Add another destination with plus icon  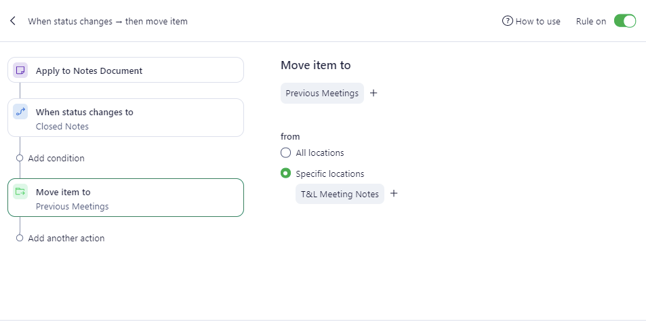tap(374, 93)
